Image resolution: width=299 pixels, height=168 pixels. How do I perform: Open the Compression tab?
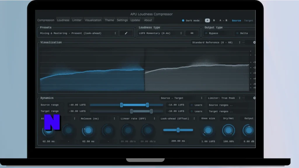tap(46, 20)
